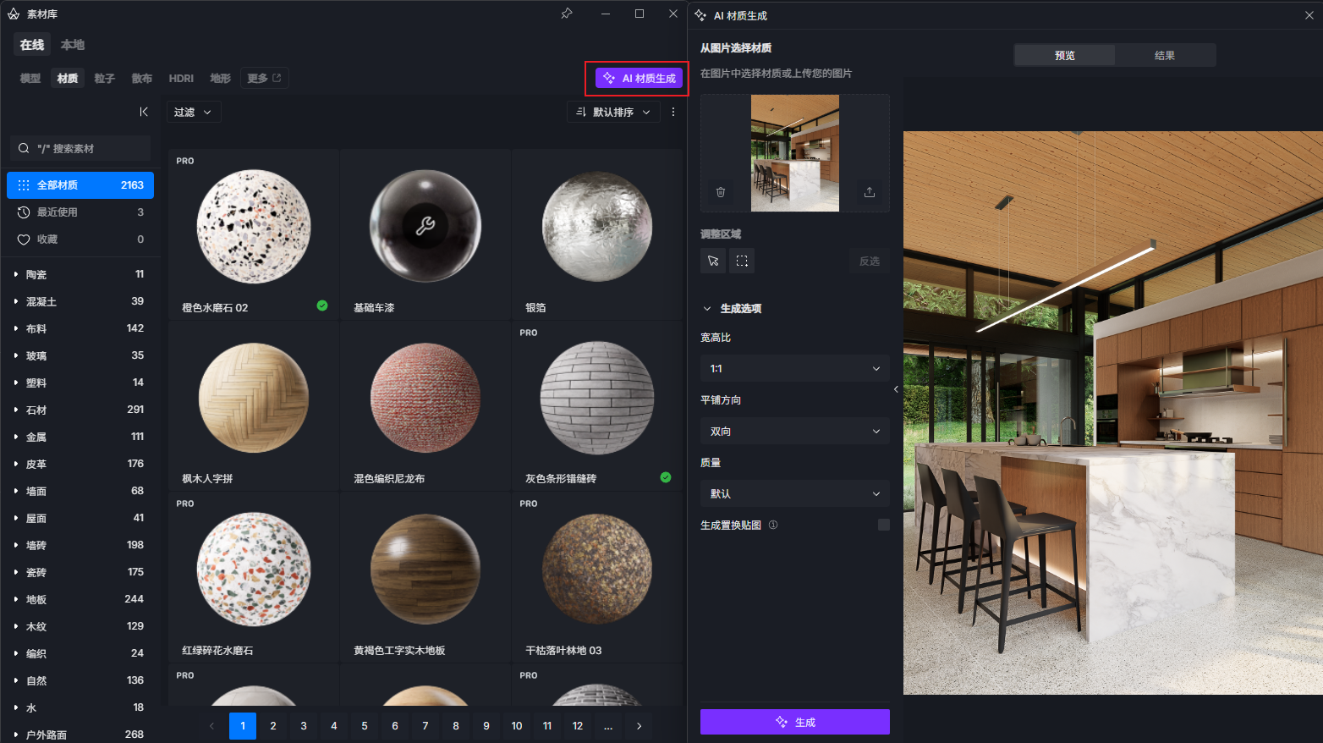The height and width of the screenshot is (743, 1323).
Task: Click the wrench icon on 基础车漆 sphere
Action: (x=425, y=225)
